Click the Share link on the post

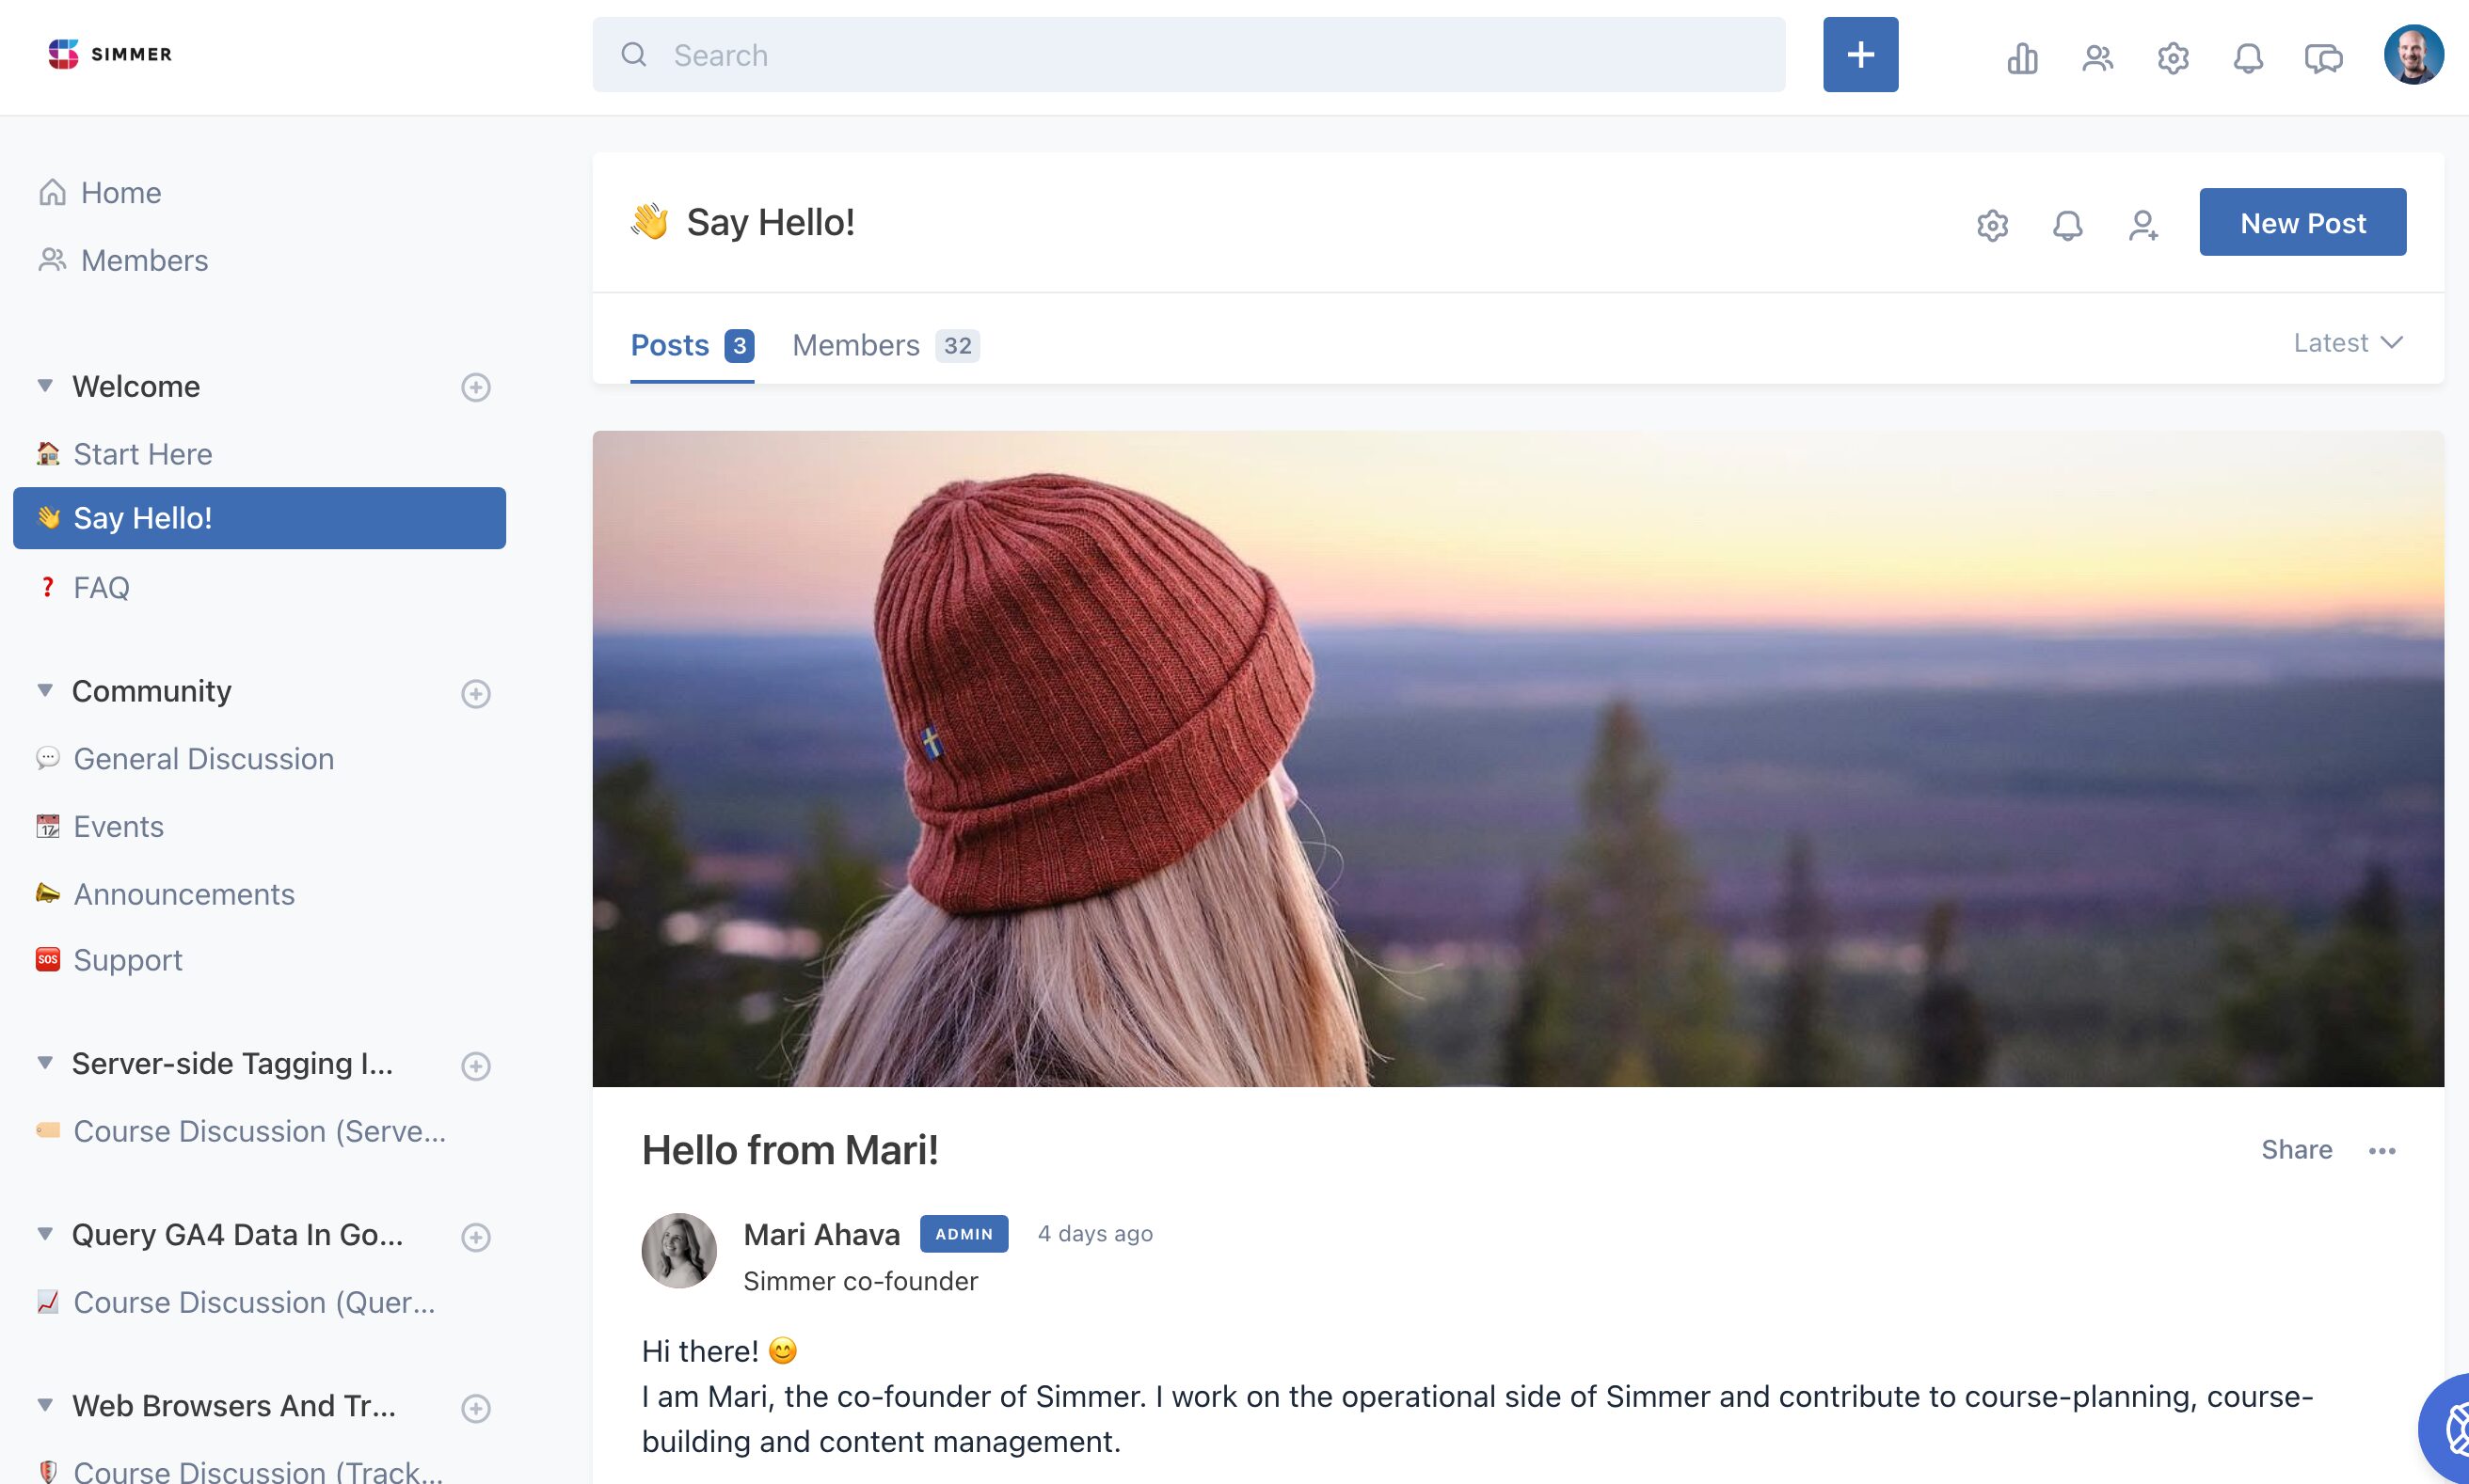click(2296, 1150)
